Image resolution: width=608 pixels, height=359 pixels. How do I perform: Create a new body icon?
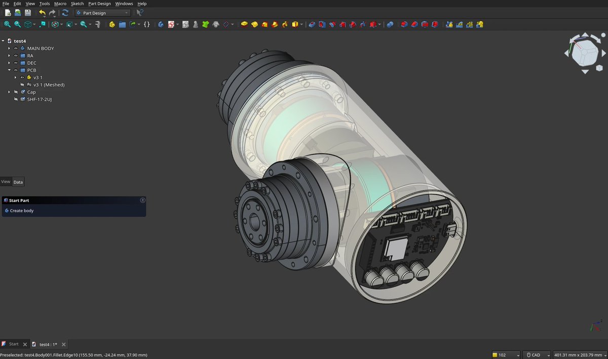161,24
